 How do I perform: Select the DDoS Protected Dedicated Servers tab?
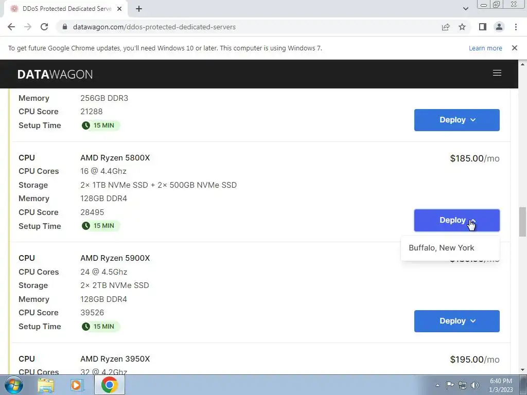pyautogui.click(x=66, y=9)
